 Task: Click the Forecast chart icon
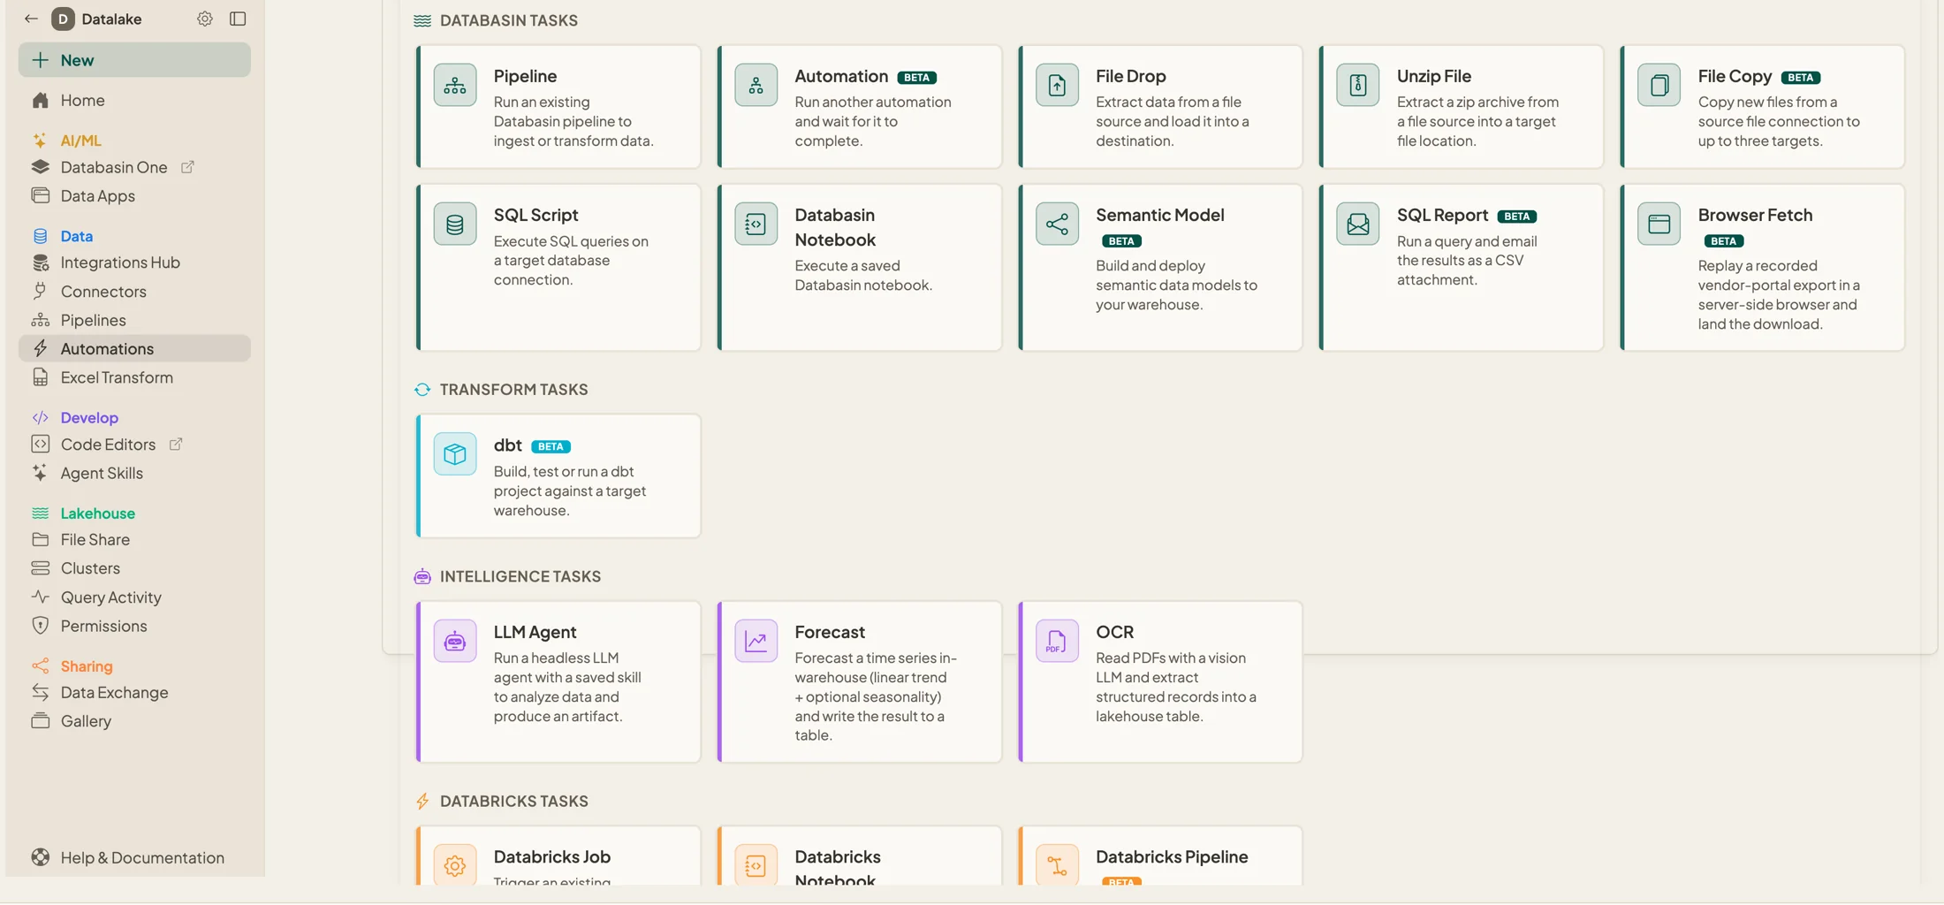pos(756,641)
